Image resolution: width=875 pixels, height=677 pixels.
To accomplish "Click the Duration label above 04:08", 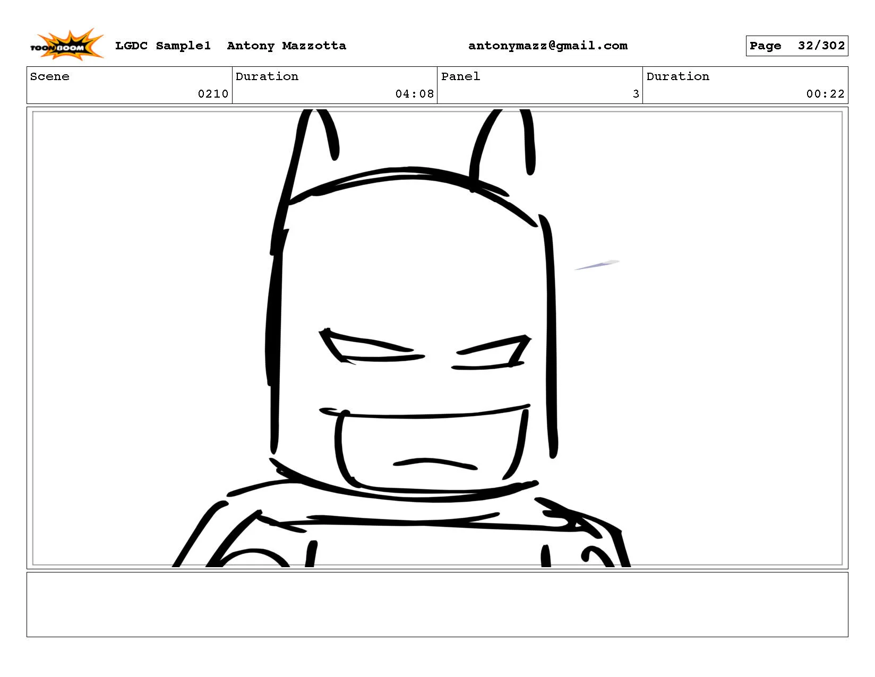I will click(267, 76).
